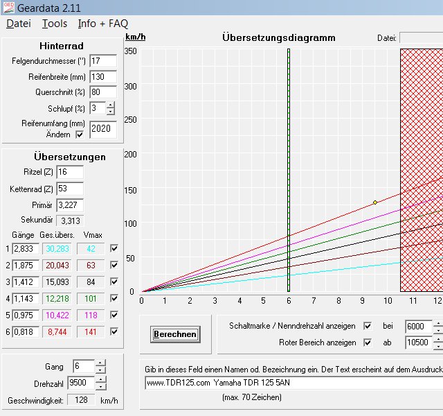
Task: Open the Datei menu
Action: pyautogui.click(x=19, y=24)
